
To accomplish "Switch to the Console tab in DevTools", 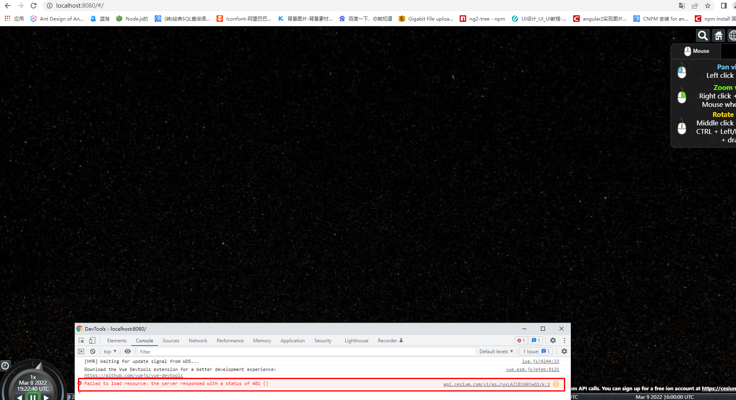I will pos(145,341).
